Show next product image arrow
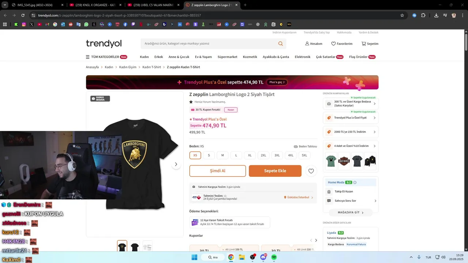Viewport: 468px width, 263px height. coord(176,164)
